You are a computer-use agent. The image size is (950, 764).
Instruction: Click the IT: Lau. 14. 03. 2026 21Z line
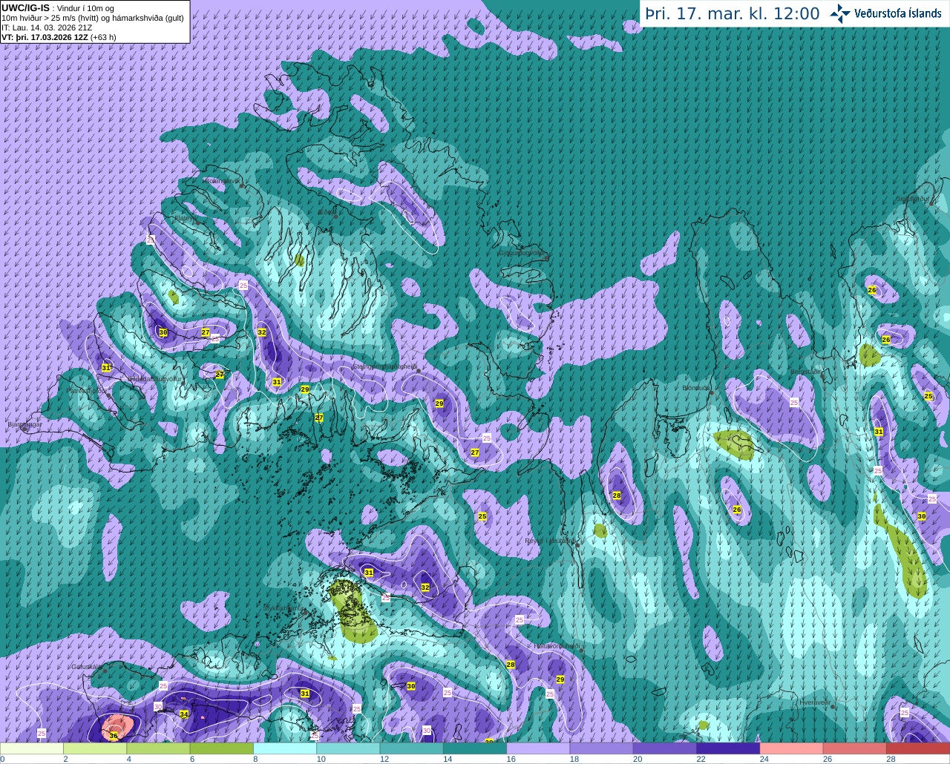(x=47, y=27)
